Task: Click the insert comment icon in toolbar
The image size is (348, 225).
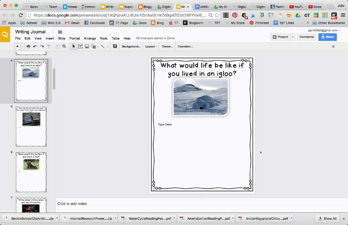Action: (x=115, y=46)
